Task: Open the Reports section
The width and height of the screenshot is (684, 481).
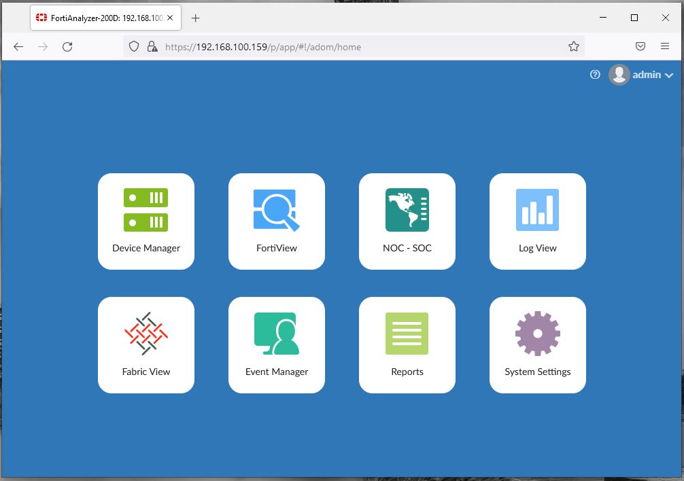Action: [x=407, y=345]
